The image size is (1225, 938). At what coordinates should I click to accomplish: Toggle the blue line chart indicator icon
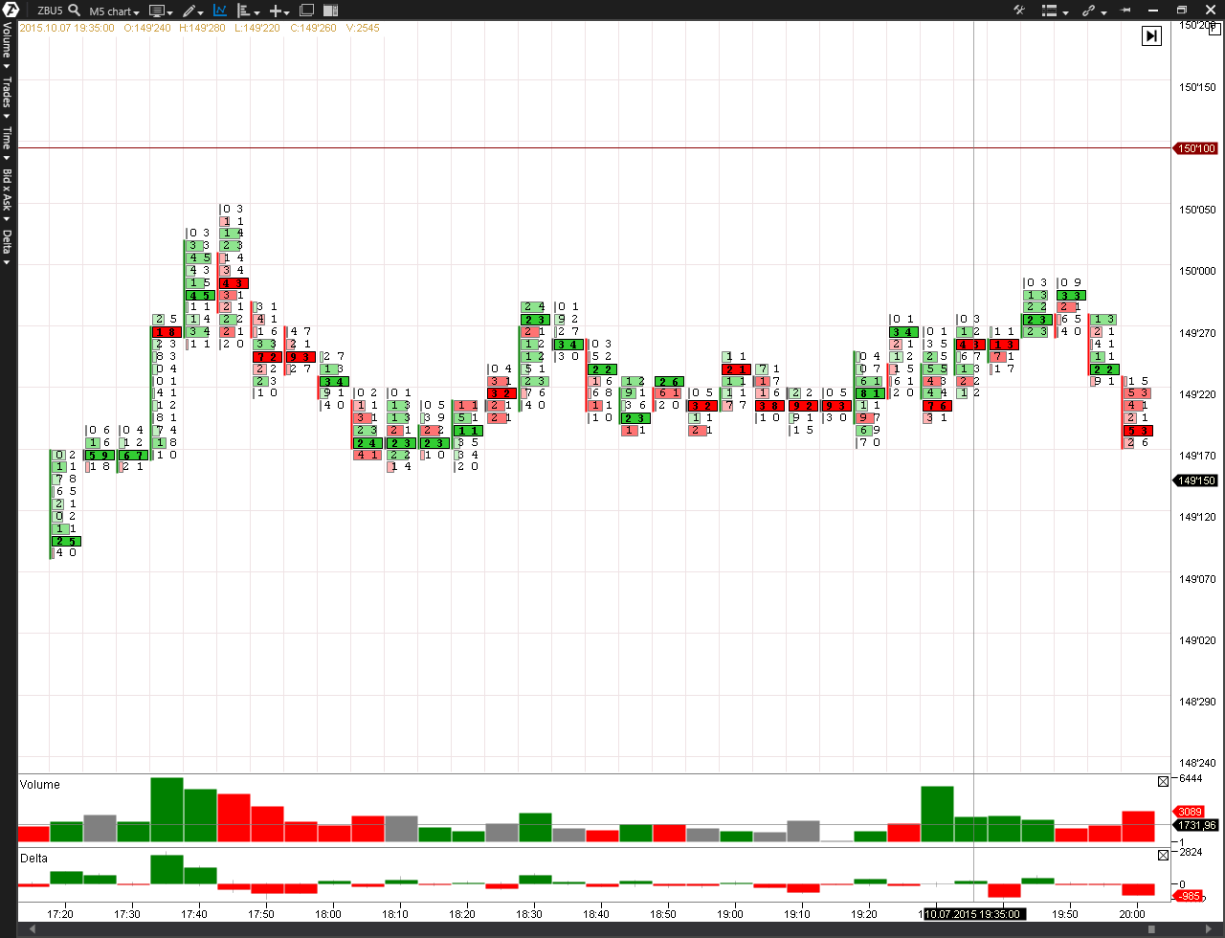[x=220, y=11]
